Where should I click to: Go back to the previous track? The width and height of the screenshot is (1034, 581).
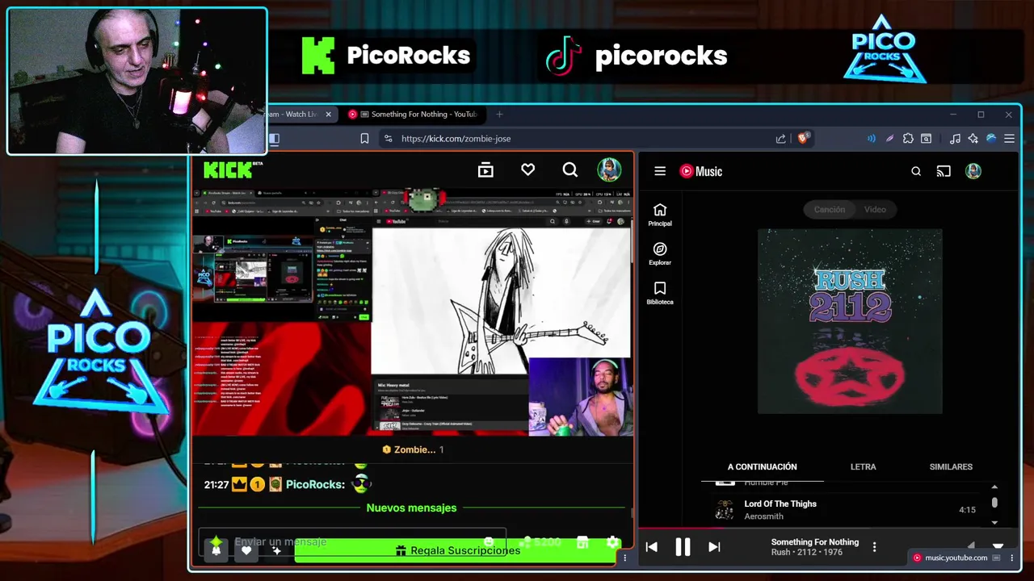[651, 547]
